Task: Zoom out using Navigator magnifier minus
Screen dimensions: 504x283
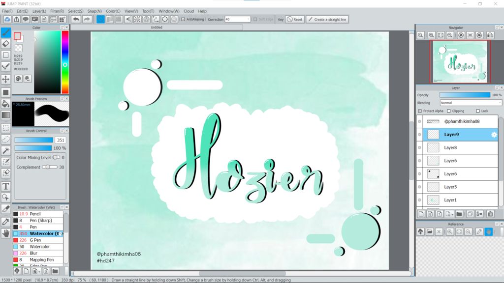Action: [450, 35]
